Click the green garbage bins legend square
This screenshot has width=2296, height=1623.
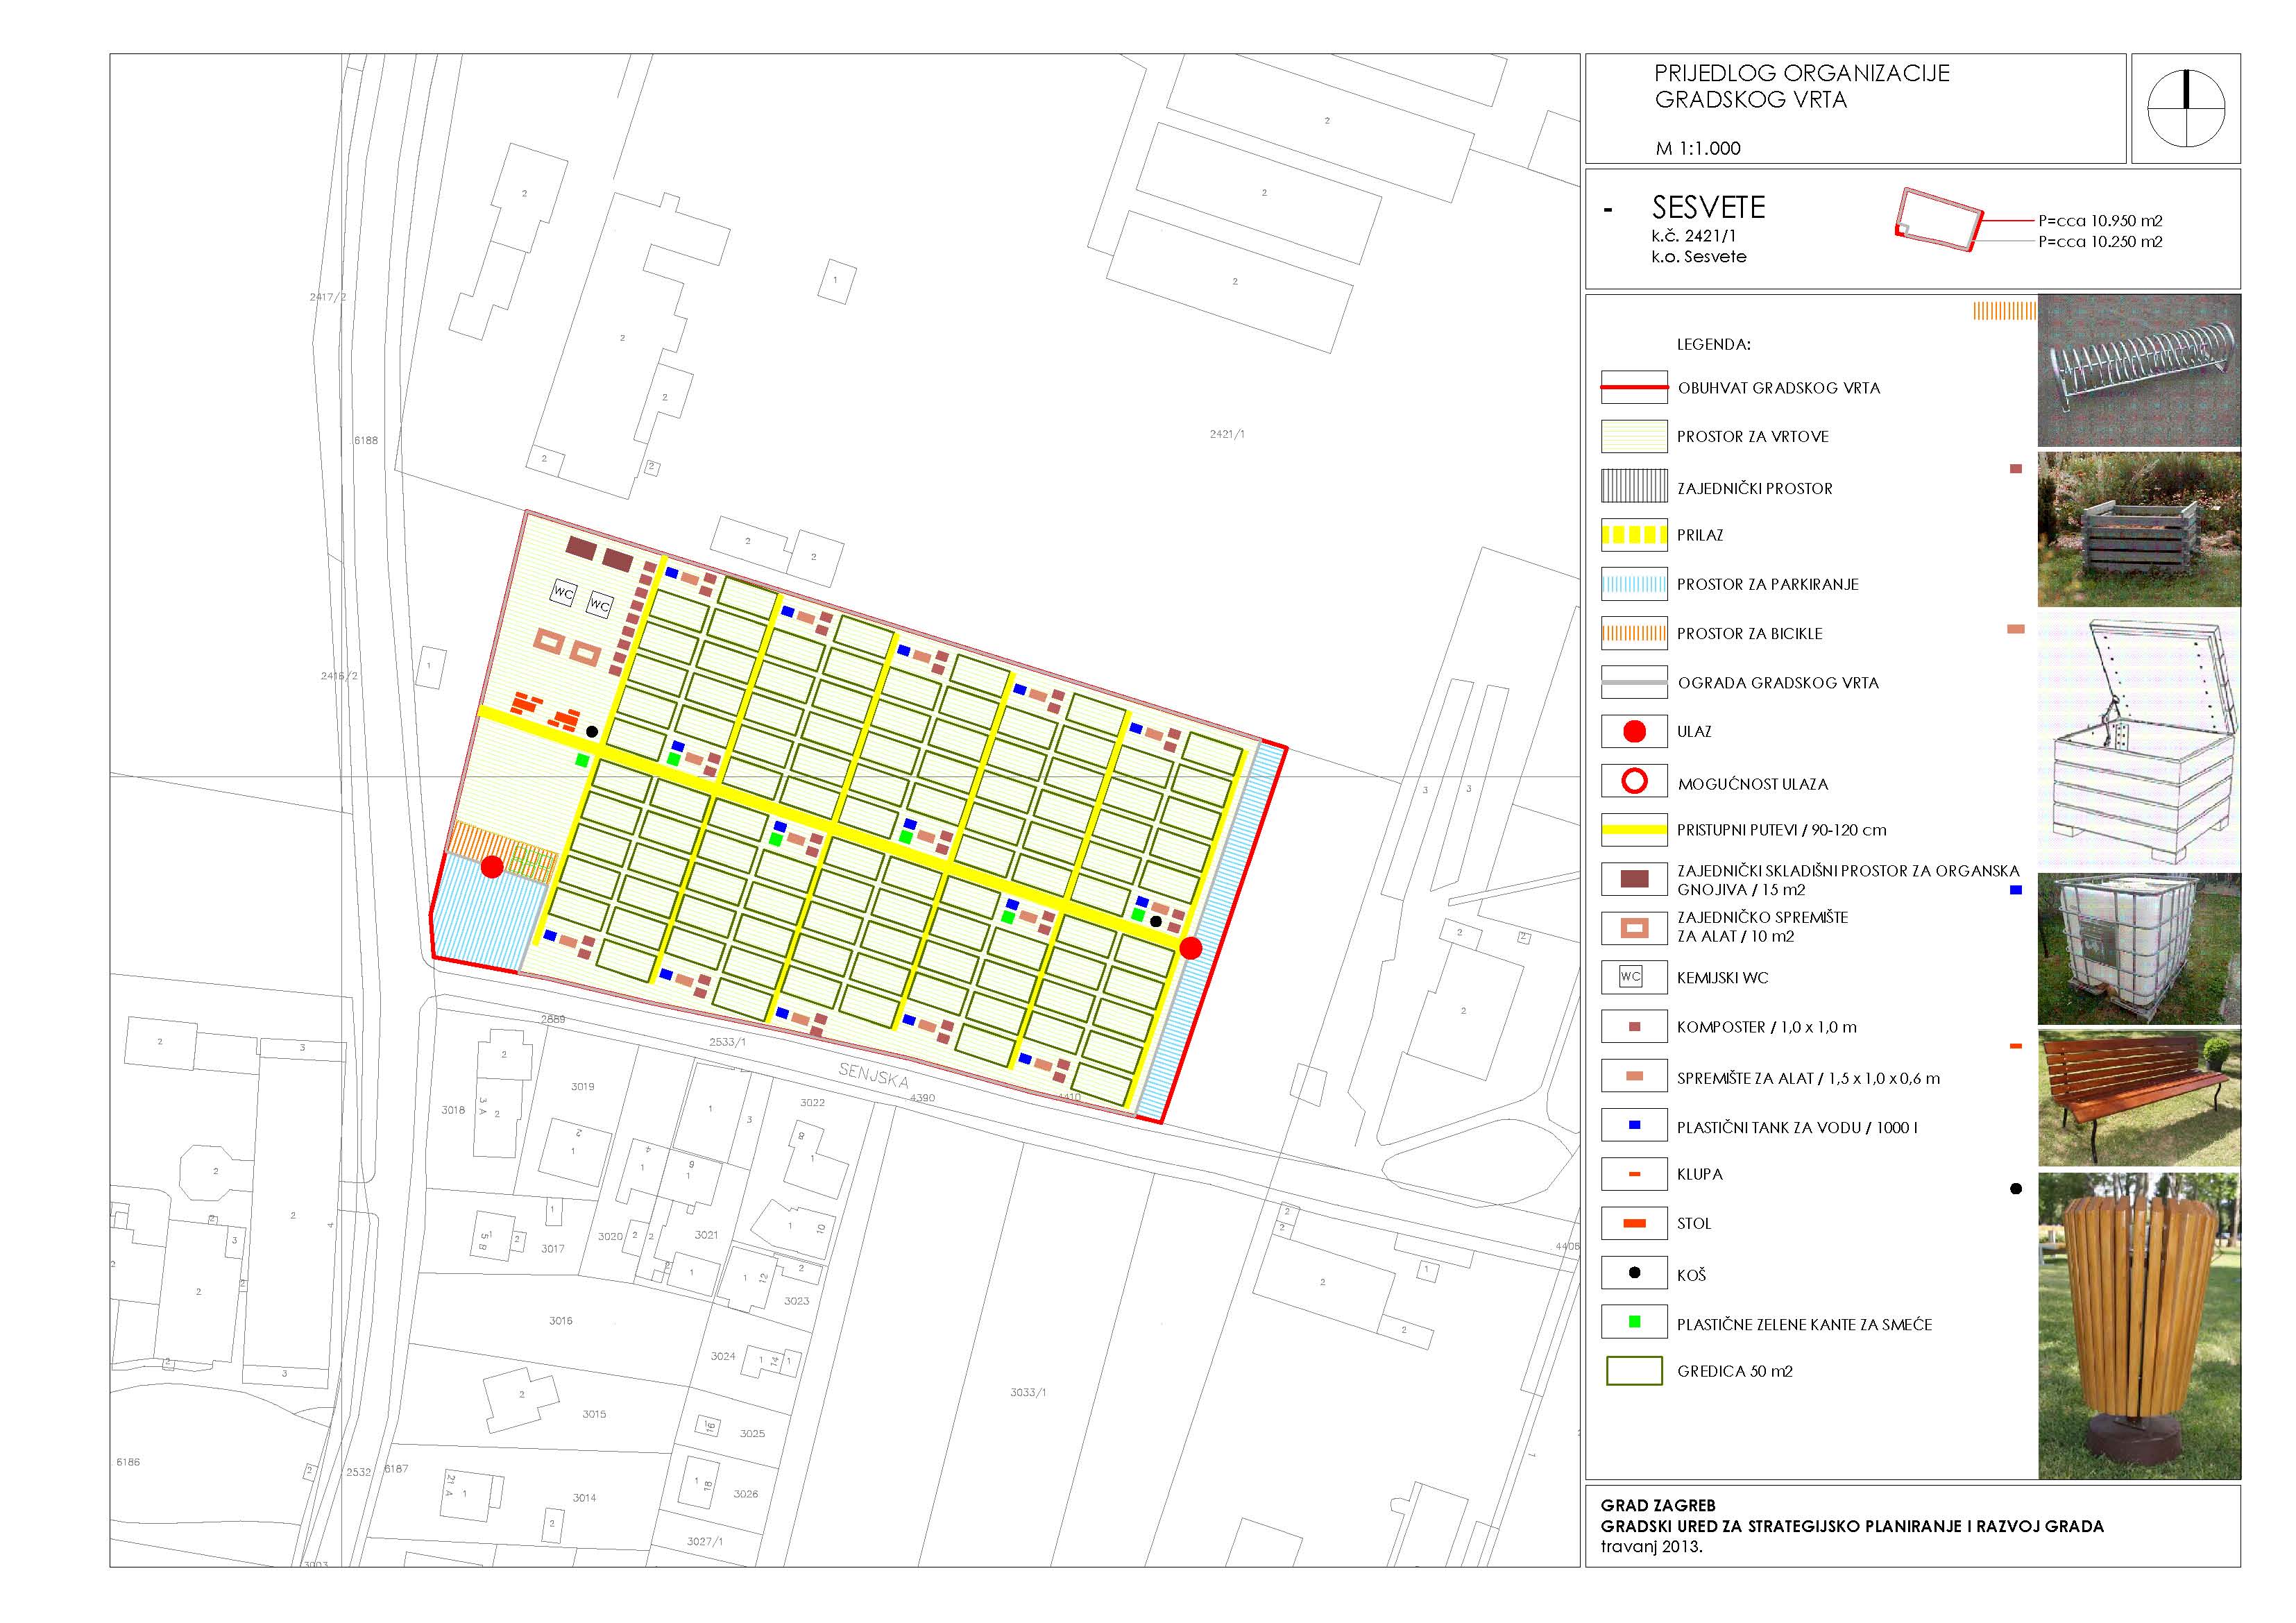pos(1634,1322)
